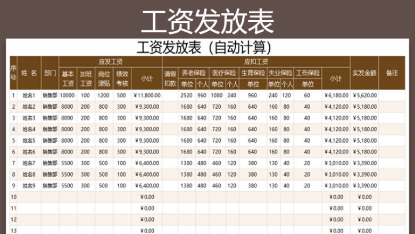Click the 应发工资 merged header

click(111, 62)
